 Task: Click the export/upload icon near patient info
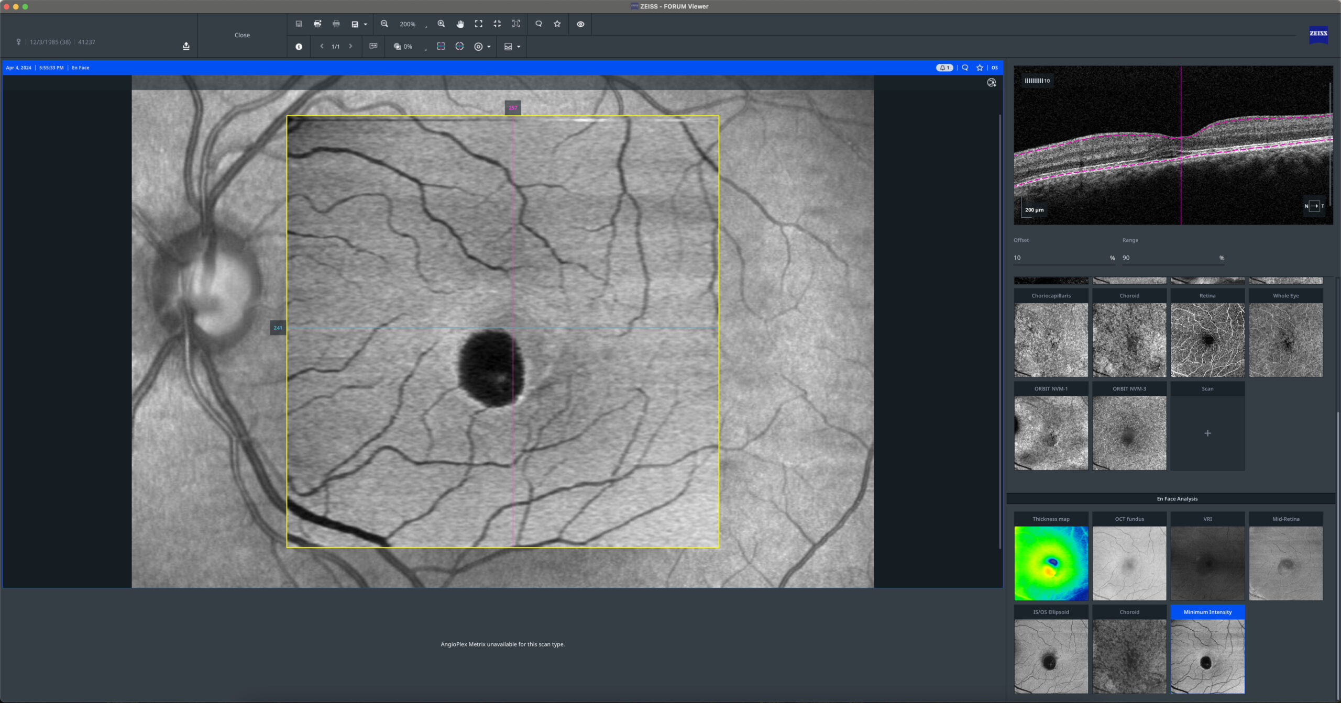point(186,46)
